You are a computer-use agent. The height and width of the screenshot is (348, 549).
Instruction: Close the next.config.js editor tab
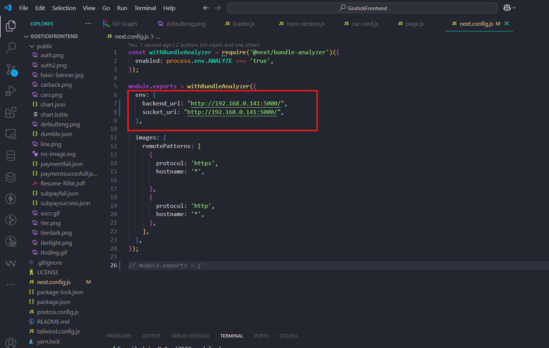[507, 24]
